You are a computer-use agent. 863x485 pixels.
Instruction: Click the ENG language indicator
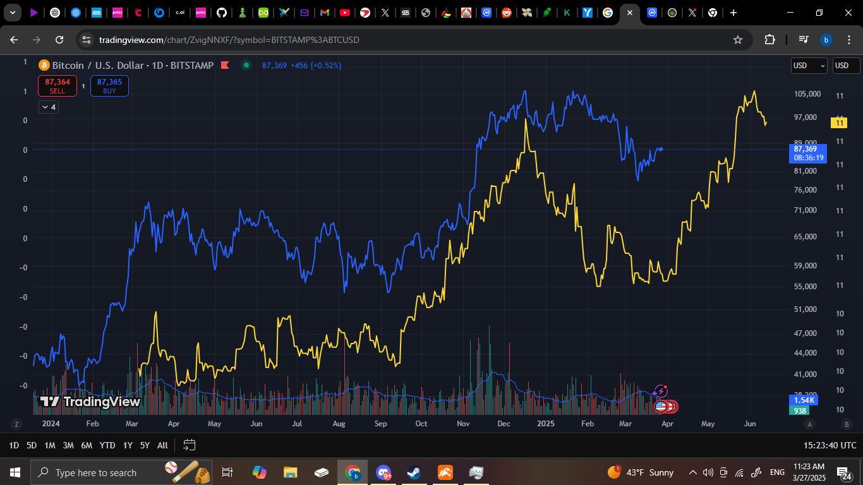pos(777,472)
